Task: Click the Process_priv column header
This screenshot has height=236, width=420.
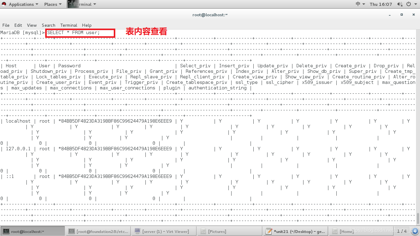Action: click(91, 71)
